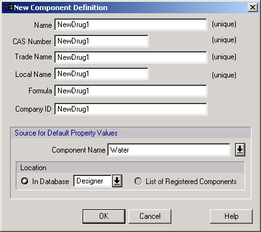The width and height of the screenshot is (261, 232).
Task: Focus the Local Name input field
Action: [101, 74]
